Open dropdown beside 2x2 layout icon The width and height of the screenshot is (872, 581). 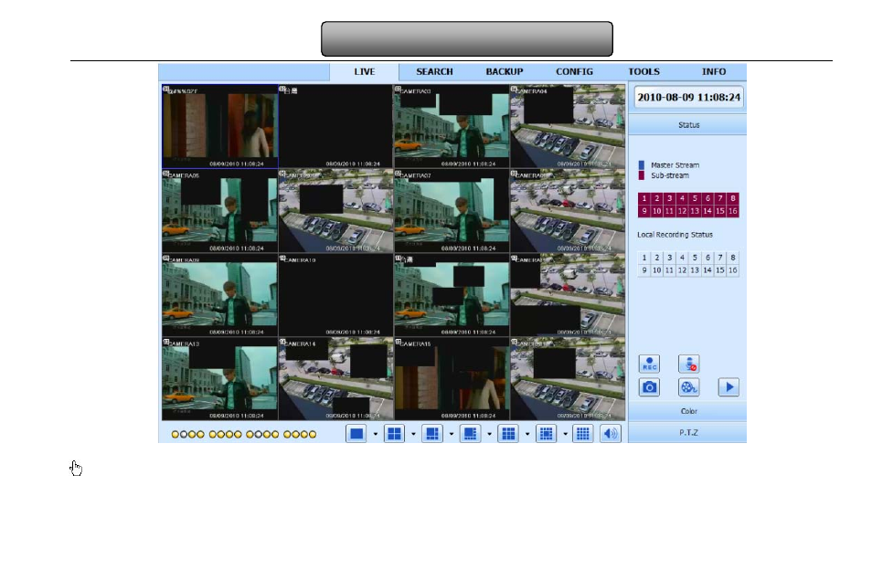coord(413,434)
